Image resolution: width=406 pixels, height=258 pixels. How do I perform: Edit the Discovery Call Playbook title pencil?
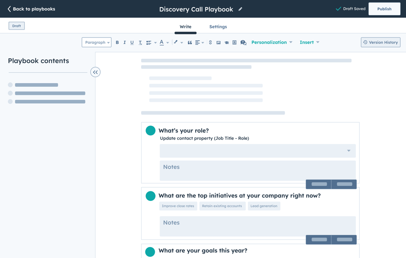click(x=240, y=9)
